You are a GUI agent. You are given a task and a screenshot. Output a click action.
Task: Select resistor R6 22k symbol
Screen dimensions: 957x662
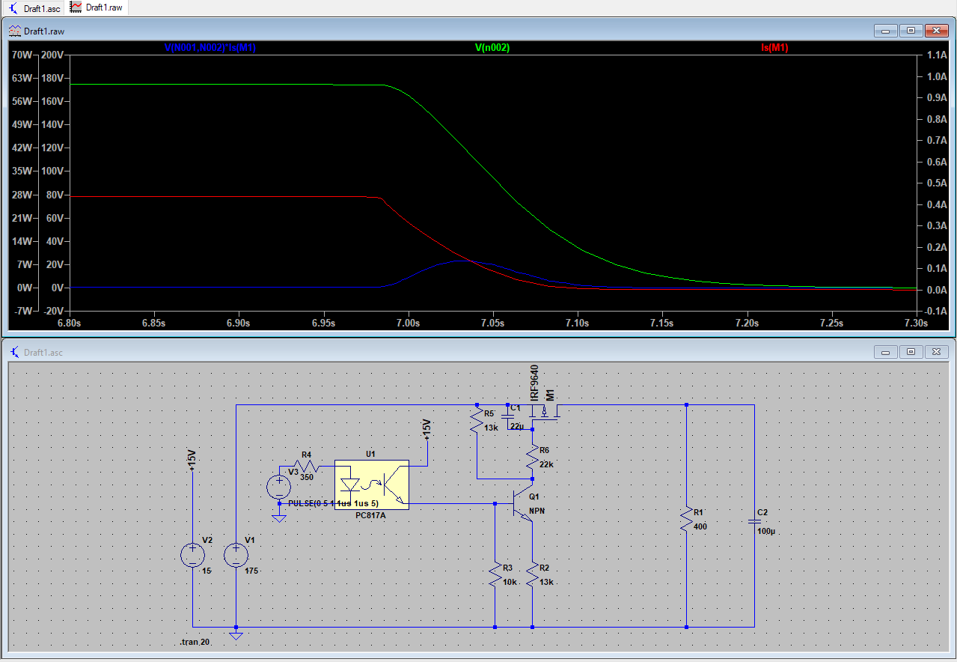[532, 458]
